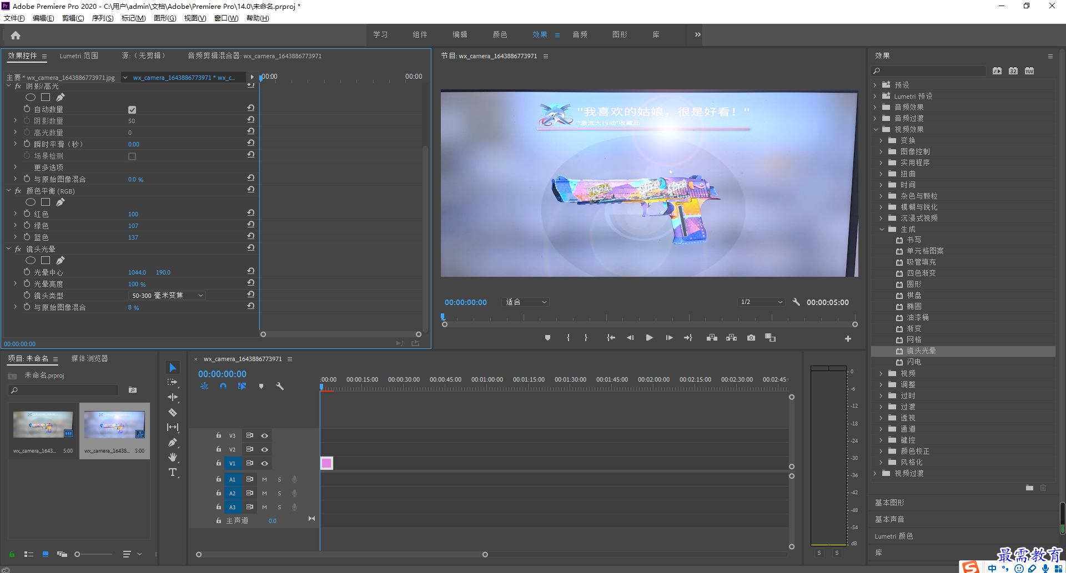Switch to the Lumetri 范围 tab
1066x573 pixels.
79,55
